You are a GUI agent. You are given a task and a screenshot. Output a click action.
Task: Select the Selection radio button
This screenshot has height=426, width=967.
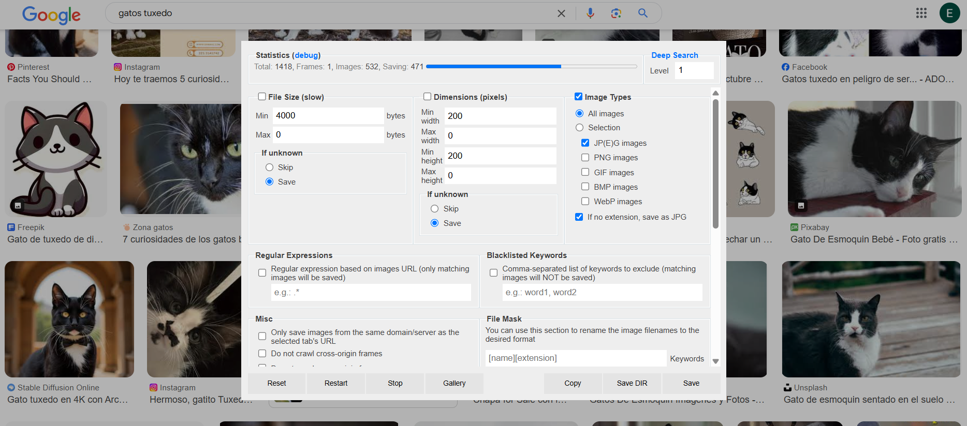click(x=579, y=128)
